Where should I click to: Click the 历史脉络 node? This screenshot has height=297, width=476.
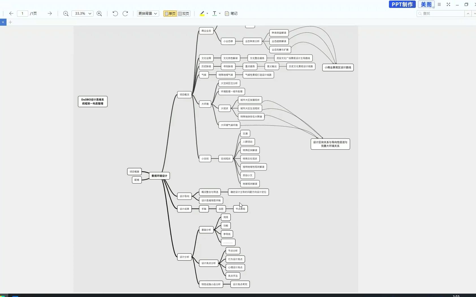pos(206,66)
